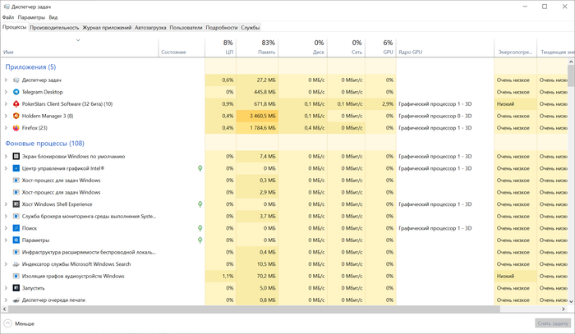Expand the Firefox (23) process group

(x=6, y=128)
